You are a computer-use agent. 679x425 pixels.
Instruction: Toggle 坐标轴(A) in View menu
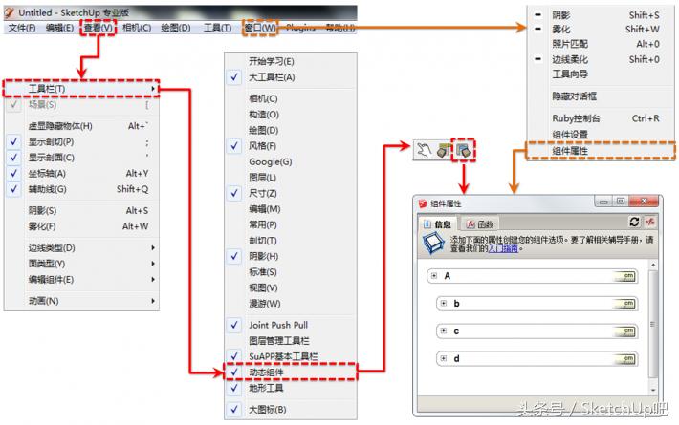[13, 173]
